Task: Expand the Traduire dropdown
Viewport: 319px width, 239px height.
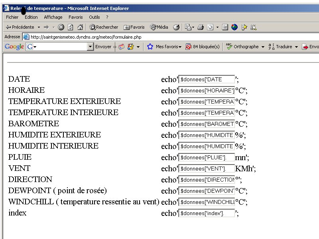Action: pos(296,47)
